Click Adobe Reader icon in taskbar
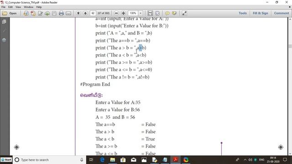The image size is (292, 164). coord(175,160)
